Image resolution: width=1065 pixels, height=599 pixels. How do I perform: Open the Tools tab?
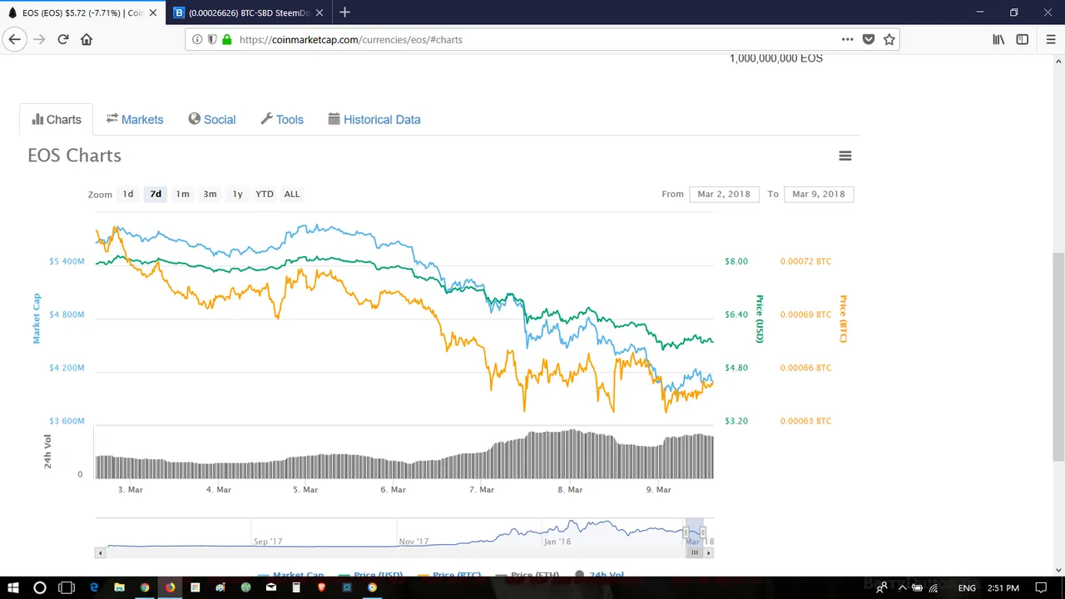pyautogui.click(x=282, y=120)
